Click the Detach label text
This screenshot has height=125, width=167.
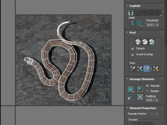[141, 49]
